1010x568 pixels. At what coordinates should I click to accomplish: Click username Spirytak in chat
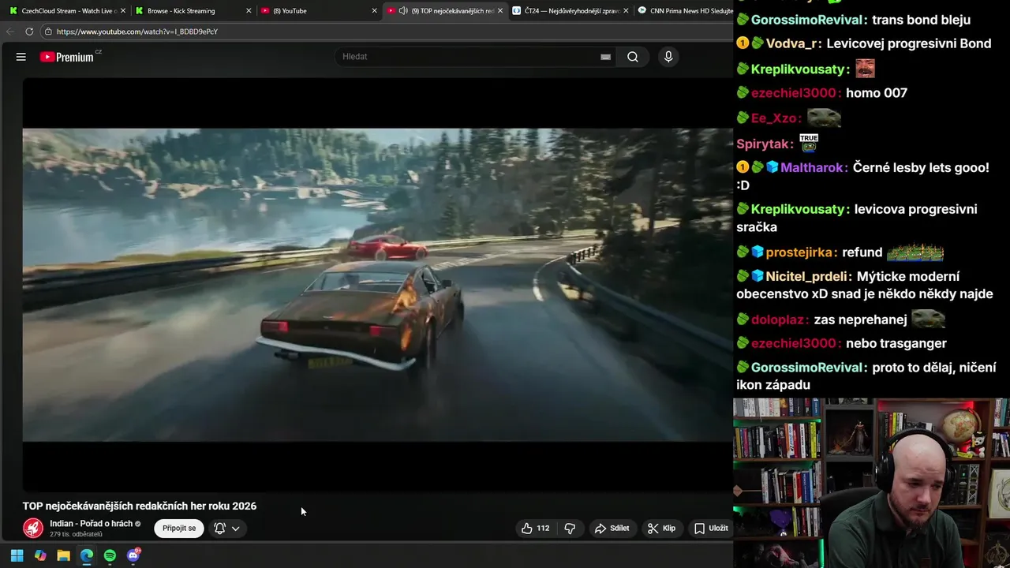tap(762, 144)
